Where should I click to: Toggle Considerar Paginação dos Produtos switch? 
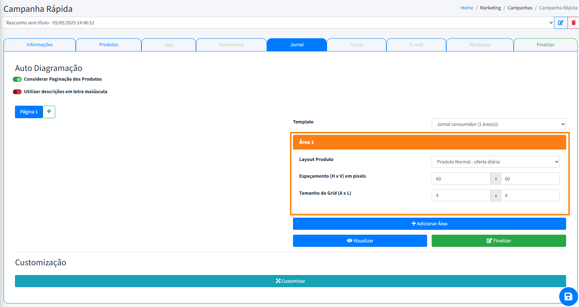(17, 79)
